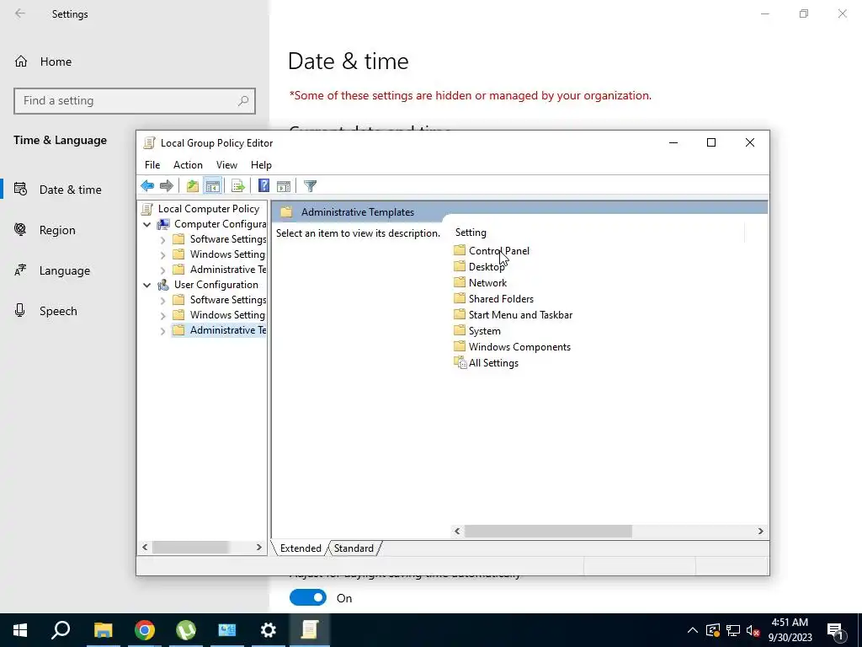
Task: Collapse the Computer Configuration tree node
Action: tap(147, 224)
